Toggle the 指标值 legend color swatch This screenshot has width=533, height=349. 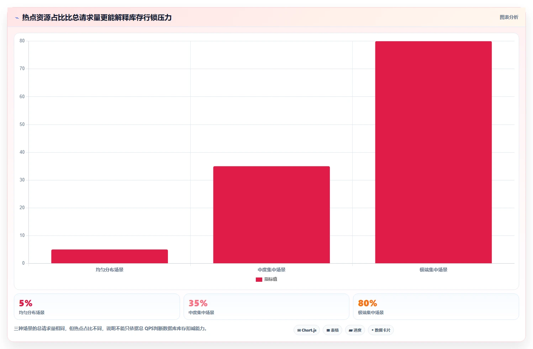click(x=259, y=280)
